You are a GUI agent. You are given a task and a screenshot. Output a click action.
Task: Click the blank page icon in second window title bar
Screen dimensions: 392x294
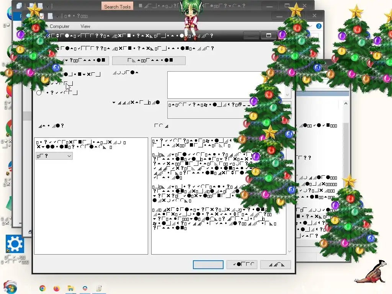click(x=50, y=16)
